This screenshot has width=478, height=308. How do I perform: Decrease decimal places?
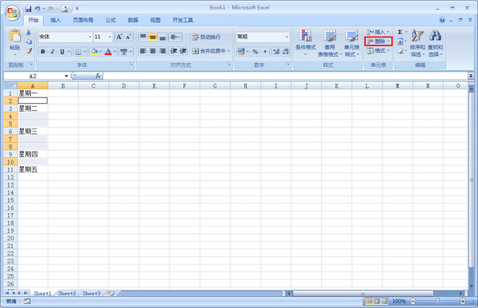tap(286, 52)
